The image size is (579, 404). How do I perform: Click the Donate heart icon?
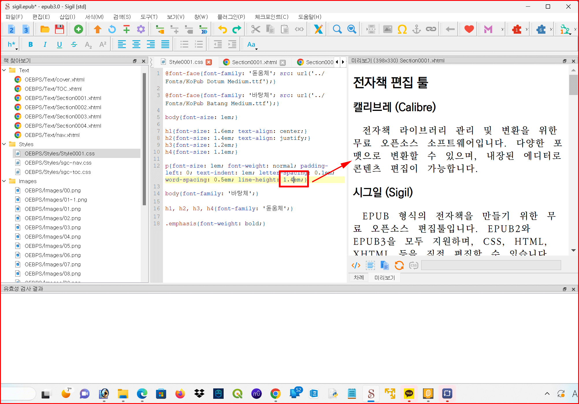[x=469, y=29]
